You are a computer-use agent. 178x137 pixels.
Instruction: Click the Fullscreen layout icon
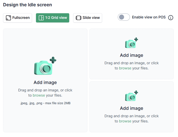(8, 18)
